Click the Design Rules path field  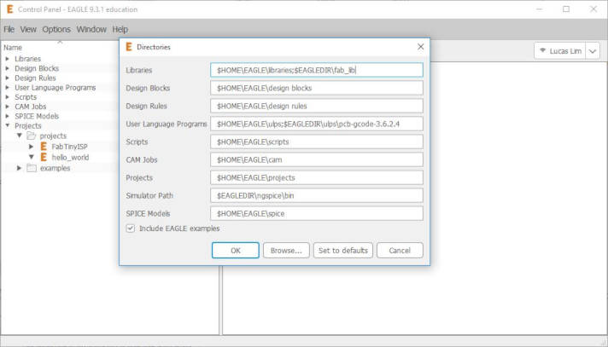click(317, 106)
